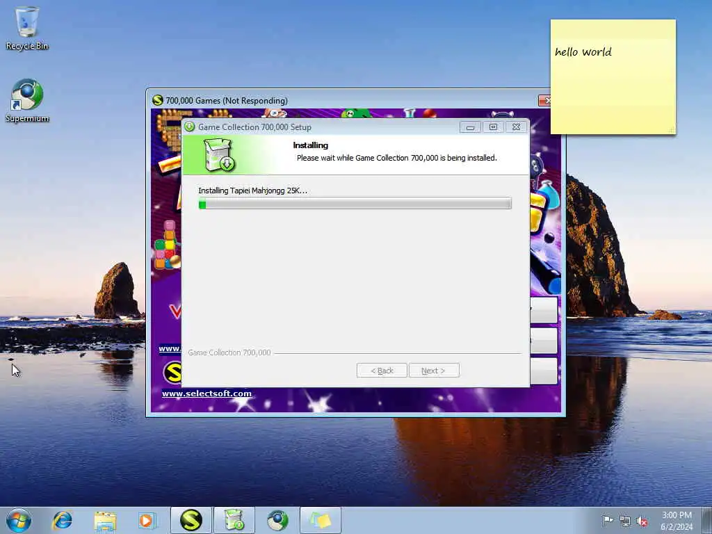This screenshot has height=534, width=712.
Task: Switch to Supermium browser taskbar button
Action: coord(277,520)
